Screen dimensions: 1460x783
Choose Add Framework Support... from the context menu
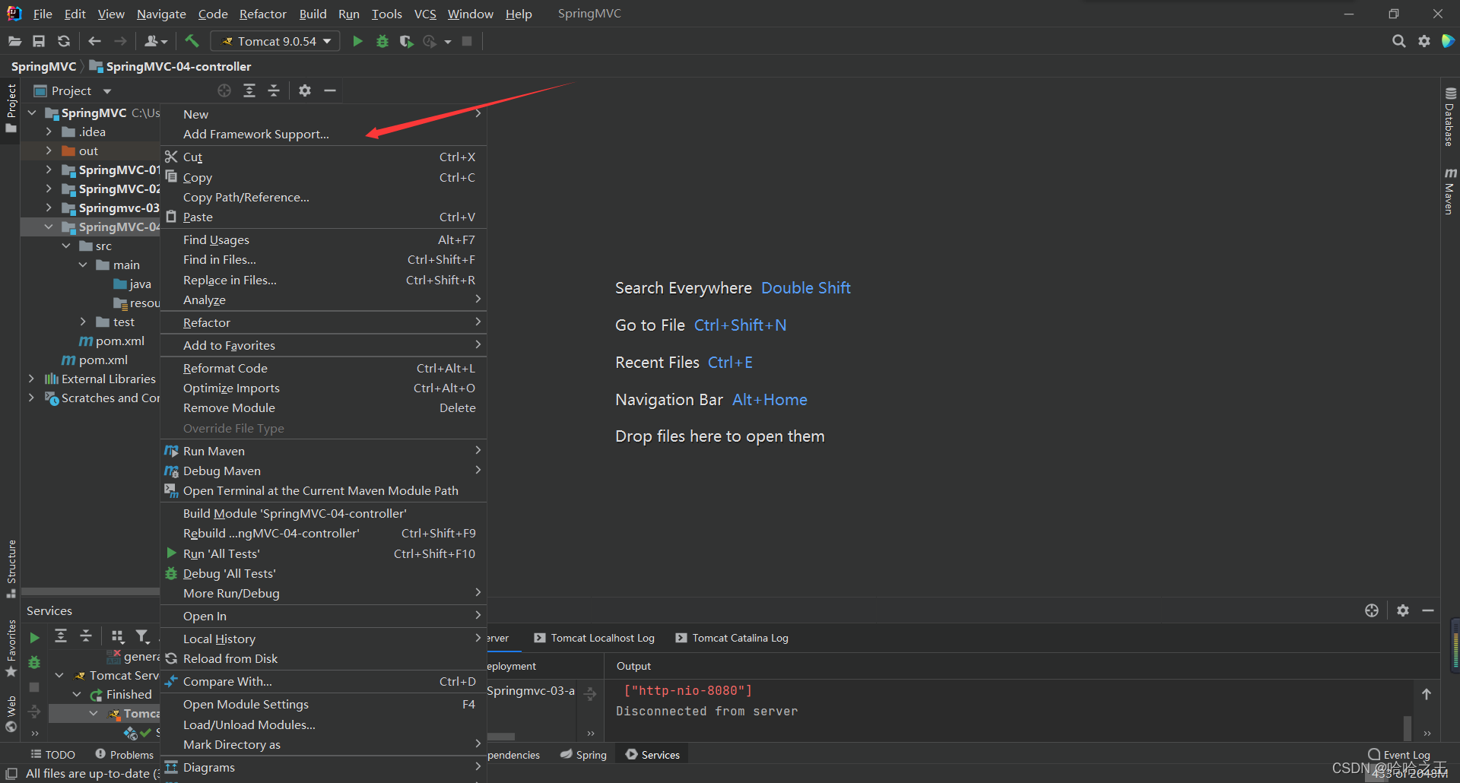[x=323, y=134]
